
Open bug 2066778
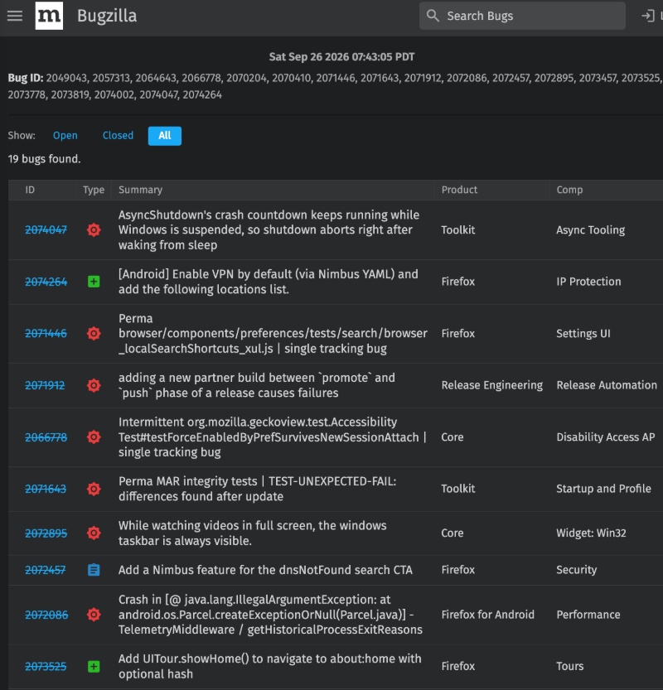tap(46, 437)
